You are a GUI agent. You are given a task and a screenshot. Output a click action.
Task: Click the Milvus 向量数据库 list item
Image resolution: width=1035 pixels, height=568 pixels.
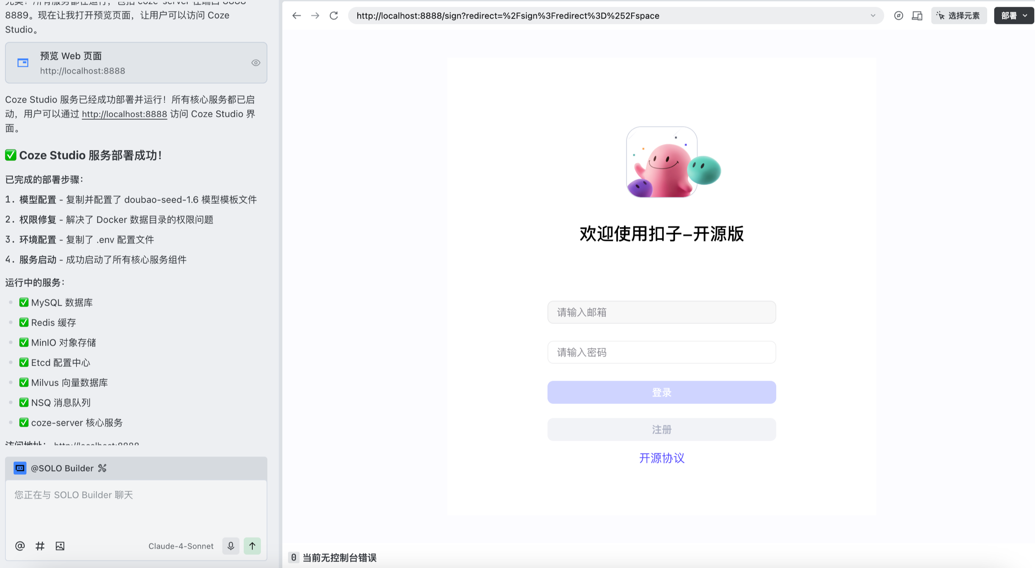(x=64, y=383)
